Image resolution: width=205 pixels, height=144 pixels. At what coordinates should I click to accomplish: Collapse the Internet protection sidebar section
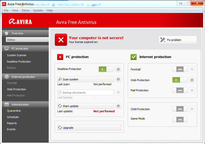pos(25,77)
